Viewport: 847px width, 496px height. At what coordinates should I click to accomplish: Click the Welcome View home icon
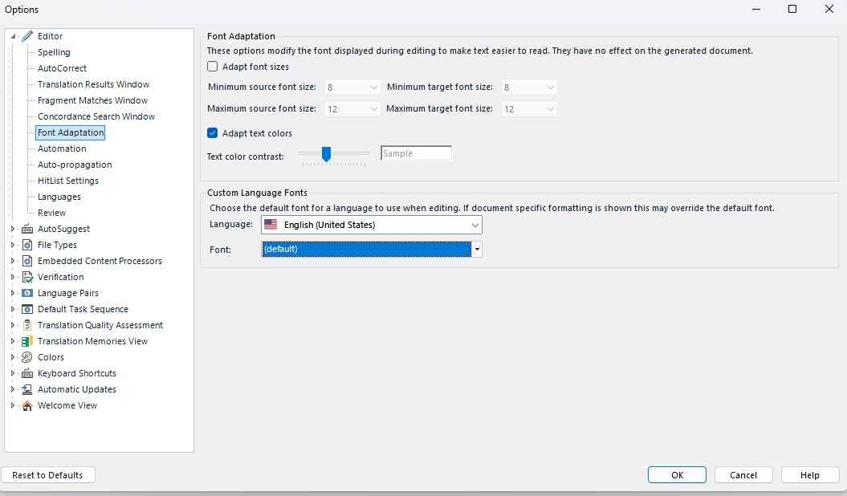pos(26,405)
